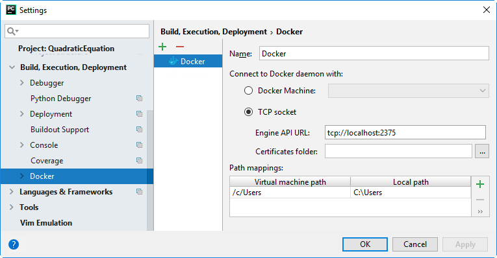Add a new path mapping row
The height and width of the screenshot is (258, 497).
[480, 184]
